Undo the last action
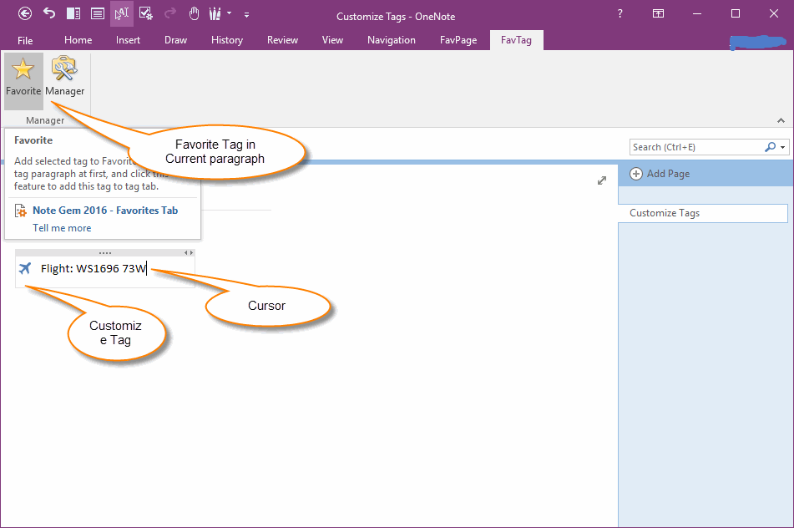The height and width of the screenshot is (528, 794). tap(49, 13)
